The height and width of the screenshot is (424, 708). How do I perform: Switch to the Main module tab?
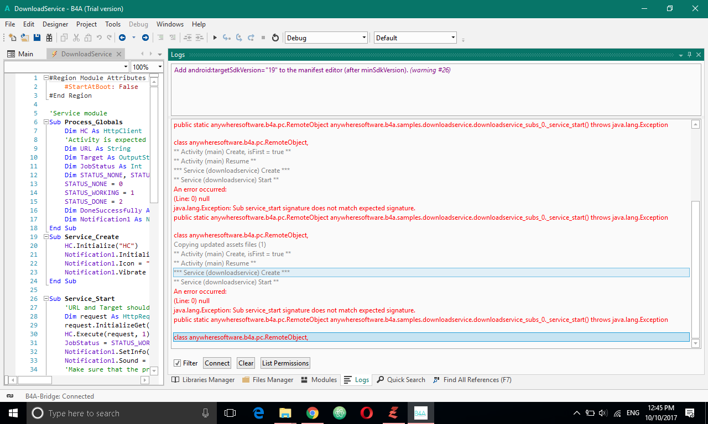(x=20, y=54)
